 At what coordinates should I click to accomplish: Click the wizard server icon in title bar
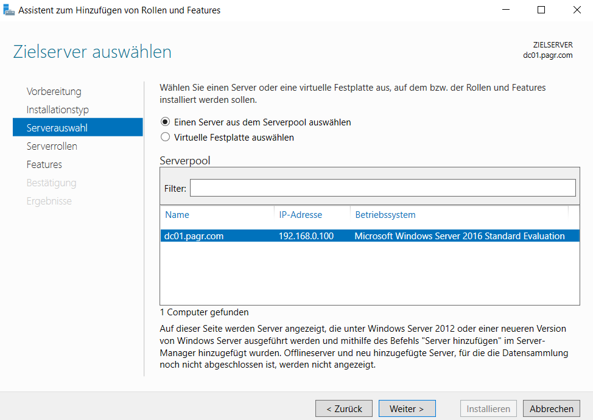click(x=9, y=10)
